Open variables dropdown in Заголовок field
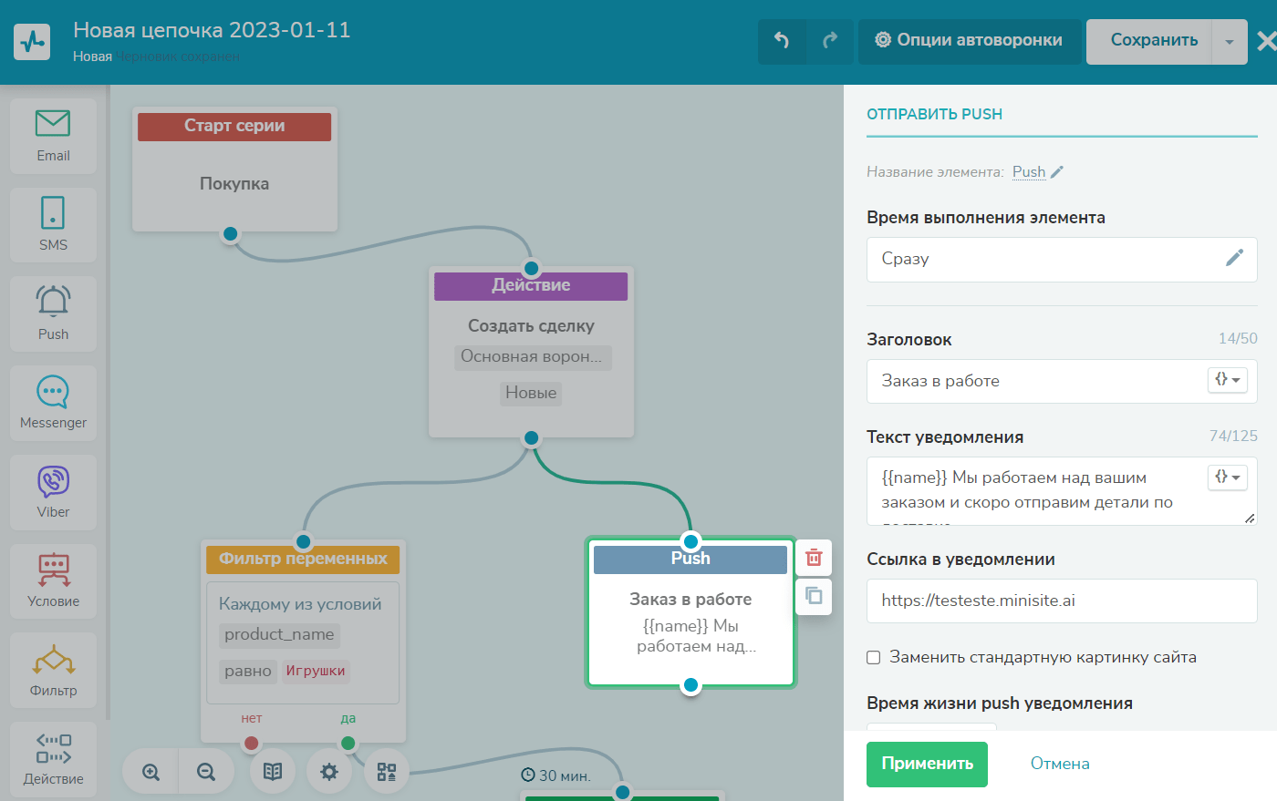The image size is (1277, 801). [x=1227, y=380]
